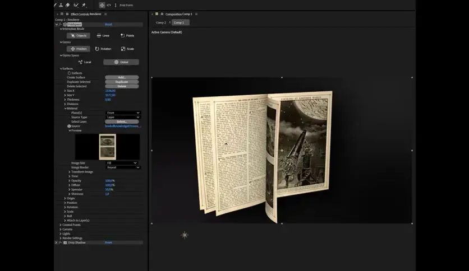The image size is (469, 271).
Task: Click the material preview thumbnail
Action: click(x=107, y=147)
